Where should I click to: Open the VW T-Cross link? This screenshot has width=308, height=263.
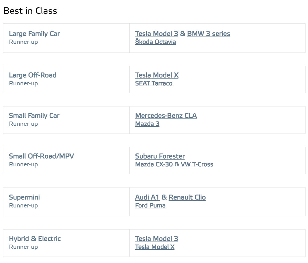tap(197, 164)
